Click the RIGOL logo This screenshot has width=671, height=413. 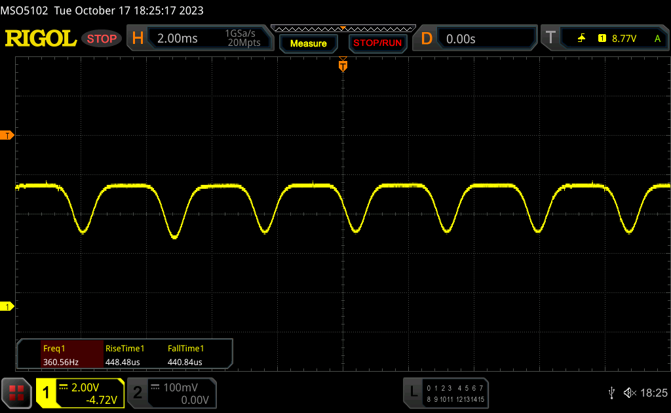point(41,39)
